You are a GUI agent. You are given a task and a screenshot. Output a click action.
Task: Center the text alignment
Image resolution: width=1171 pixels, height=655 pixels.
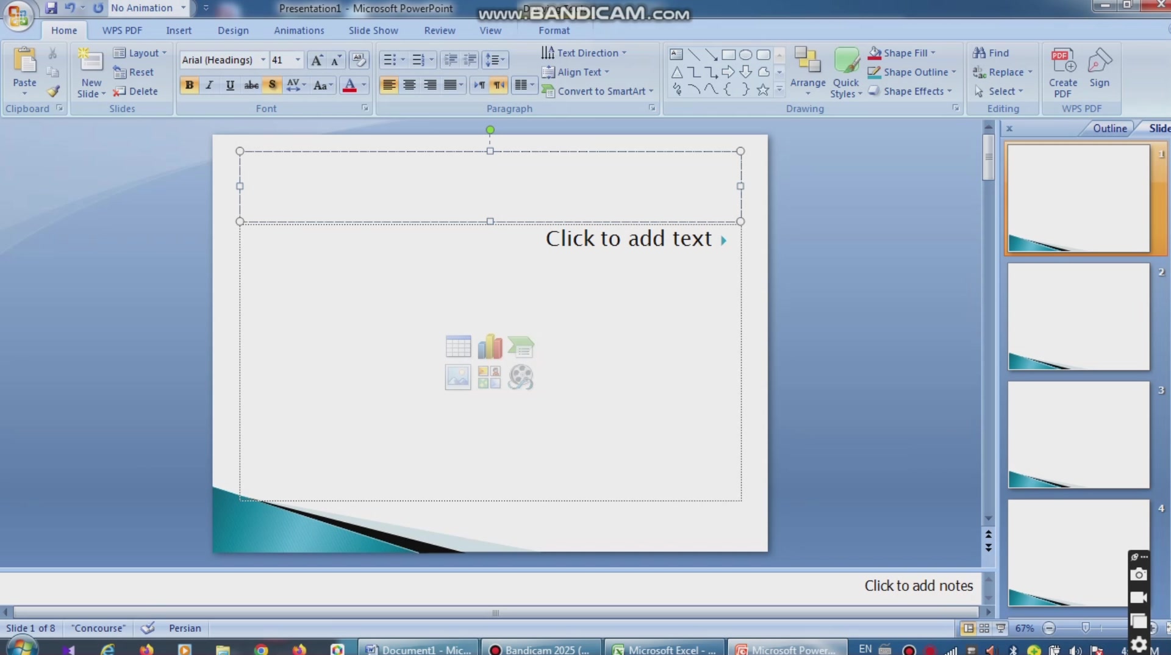point(409,85)
